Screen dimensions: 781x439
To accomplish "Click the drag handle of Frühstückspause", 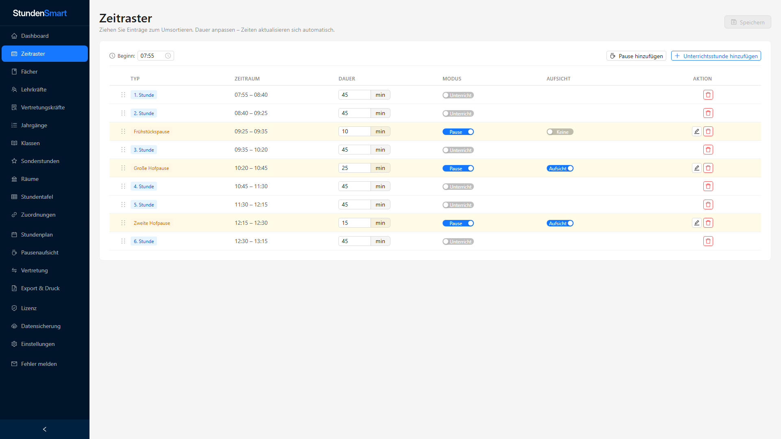I will pyautogui.click(x=123, y=131).
